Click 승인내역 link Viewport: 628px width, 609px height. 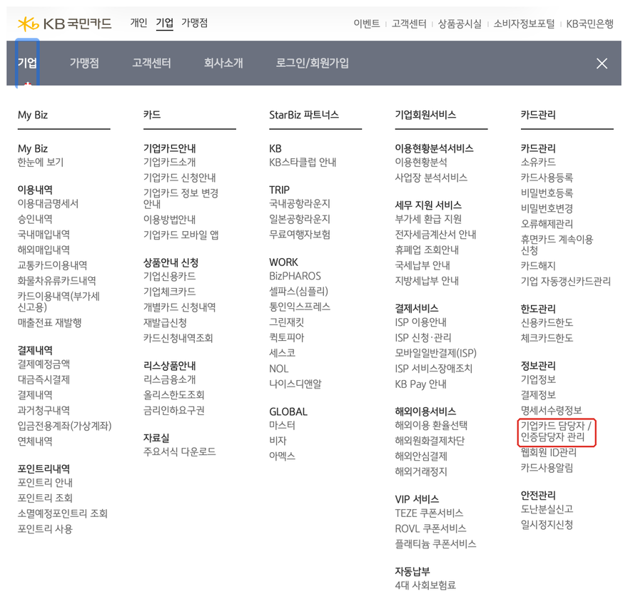(x=35, y=219)
